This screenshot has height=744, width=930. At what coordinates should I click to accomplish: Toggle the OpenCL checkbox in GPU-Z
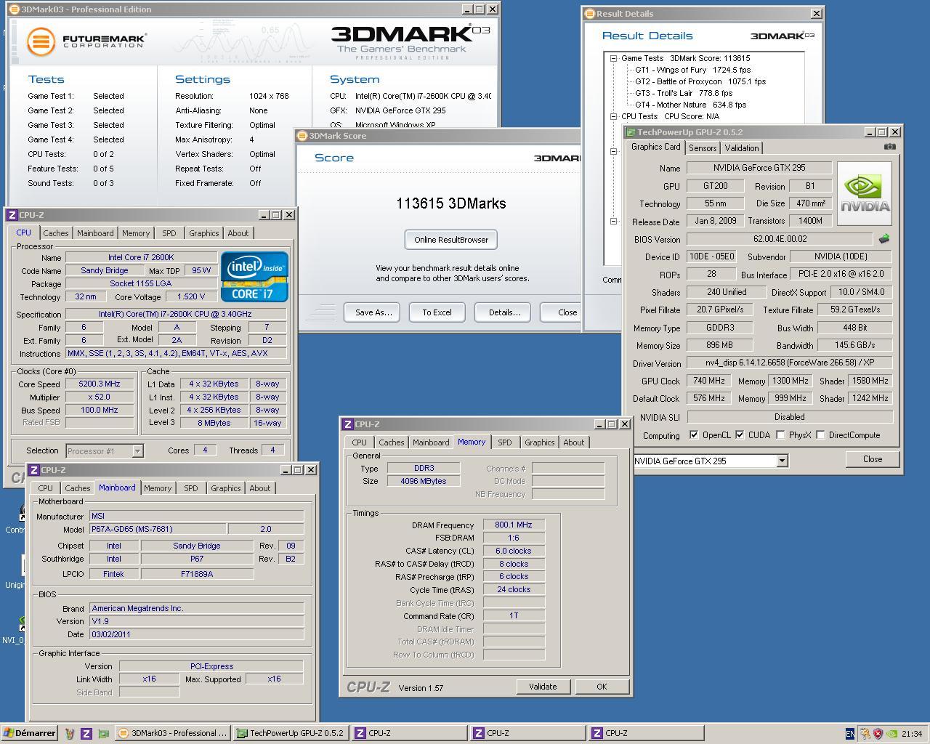(x=695, y=435)
